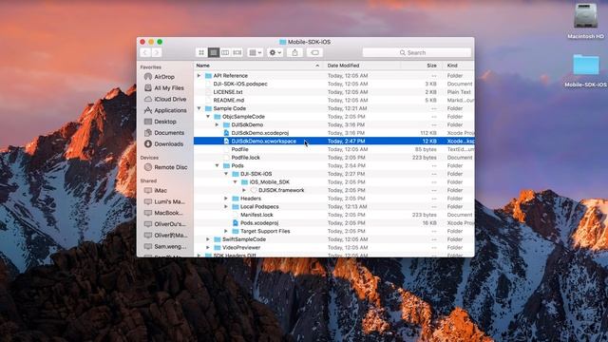Collapse the iOS_Mobile_SDK folder
This screenshot has width=608, height=342.
coord(235,181)
